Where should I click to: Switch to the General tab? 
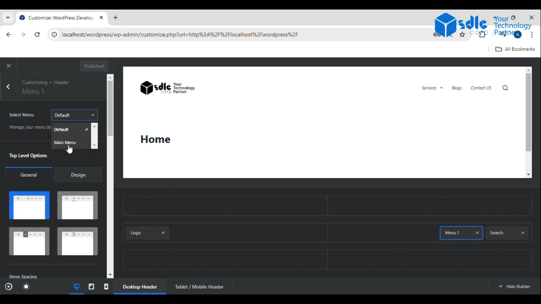[x=29, y=175]
